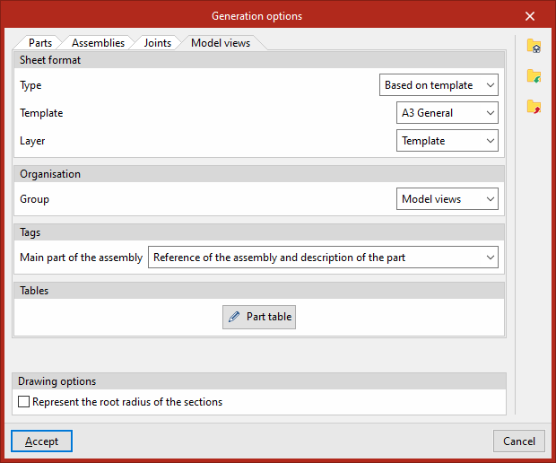Close the Generation options dialog
This screenshot has width=556, height=463.
coord(530,16)
